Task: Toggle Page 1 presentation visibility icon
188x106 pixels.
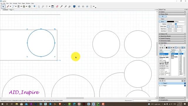Action: coord(185,86)
